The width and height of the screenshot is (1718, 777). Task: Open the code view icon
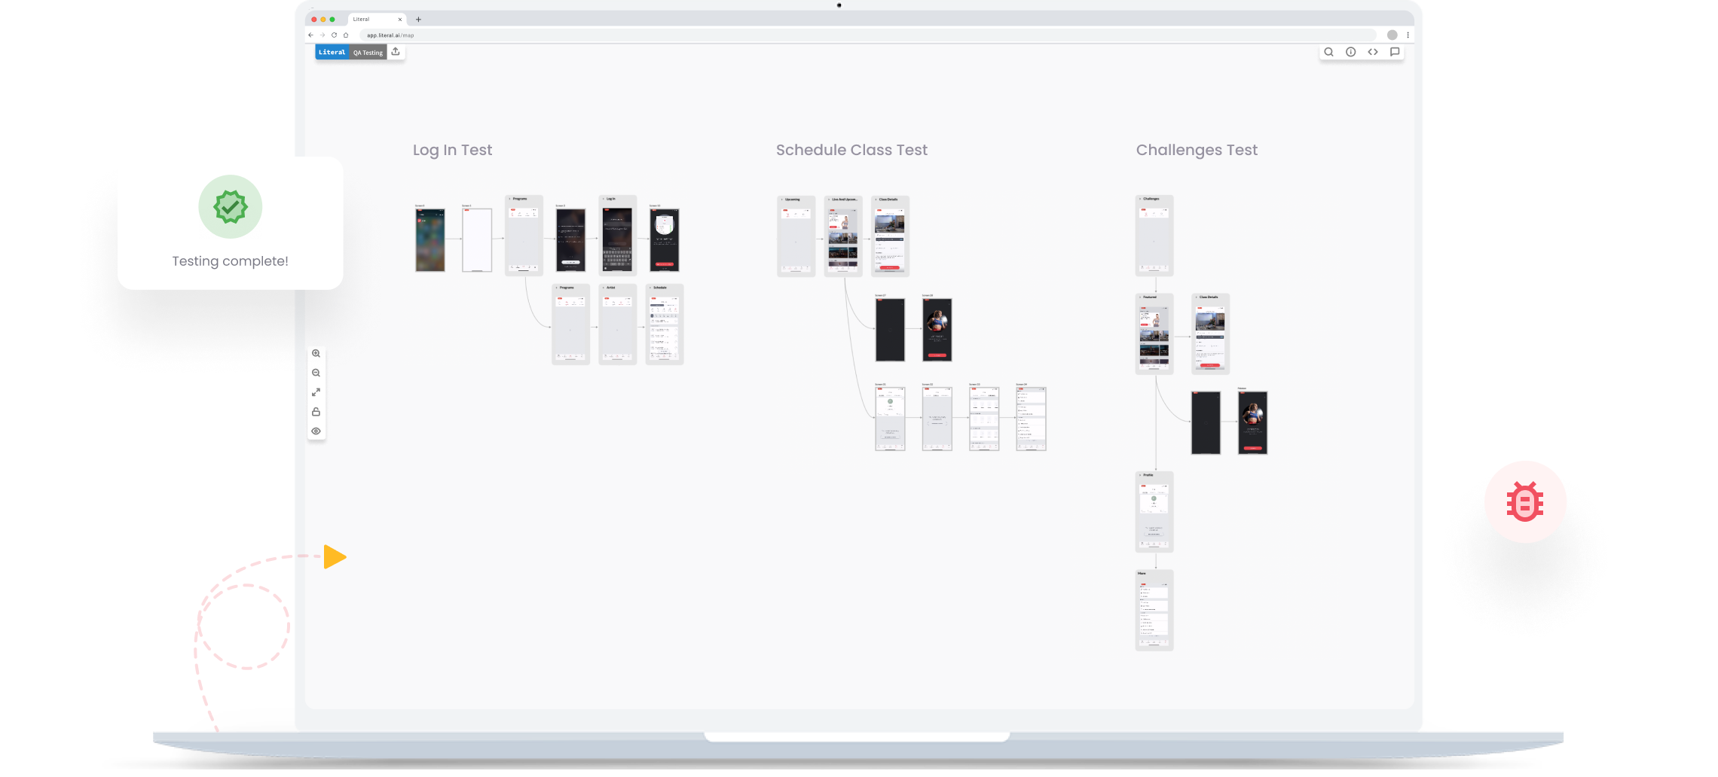1372,52
